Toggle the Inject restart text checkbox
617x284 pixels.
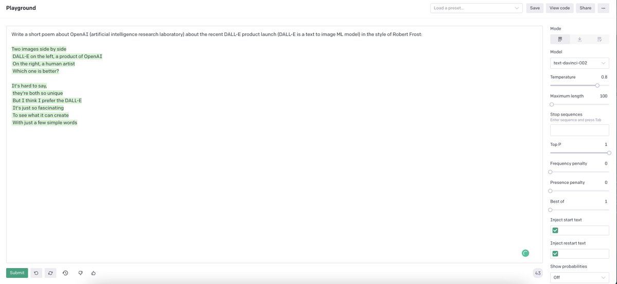click(x=555, y=254)
